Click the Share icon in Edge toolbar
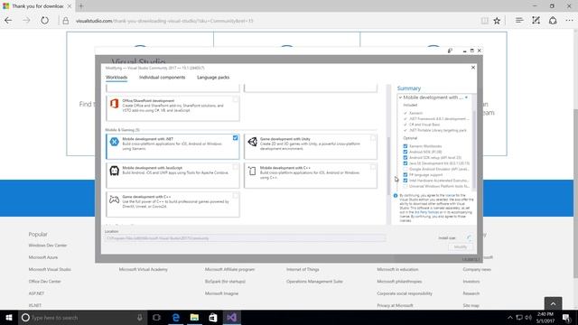The image size is (578, 325). click(x=553, y=21)
